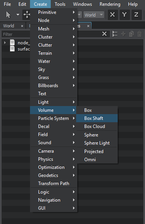
Task: Close the World tab
Action: click(x=22, y=26)
